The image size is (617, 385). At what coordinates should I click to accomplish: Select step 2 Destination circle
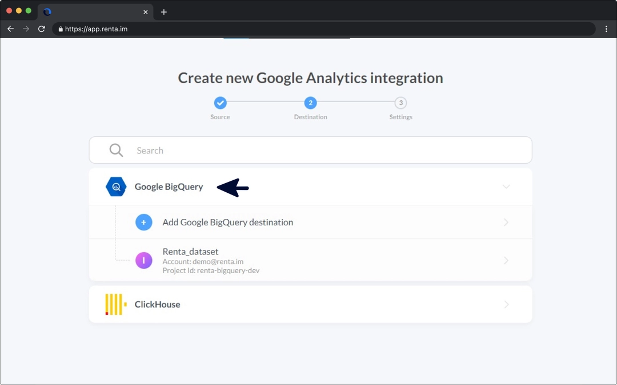tap(310, 103)
